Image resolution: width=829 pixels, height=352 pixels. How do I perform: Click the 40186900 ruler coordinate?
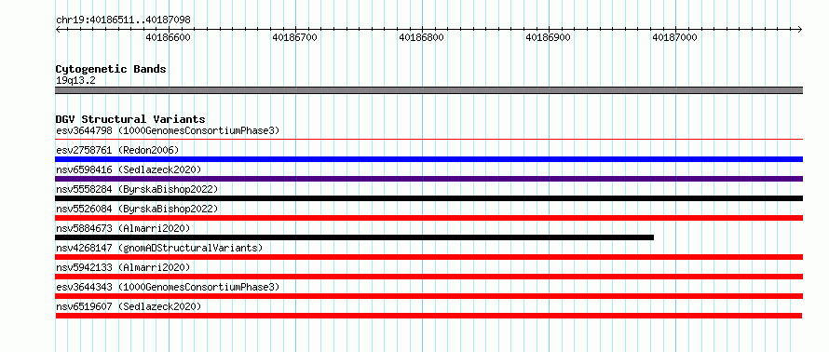(x=549, y=37)
